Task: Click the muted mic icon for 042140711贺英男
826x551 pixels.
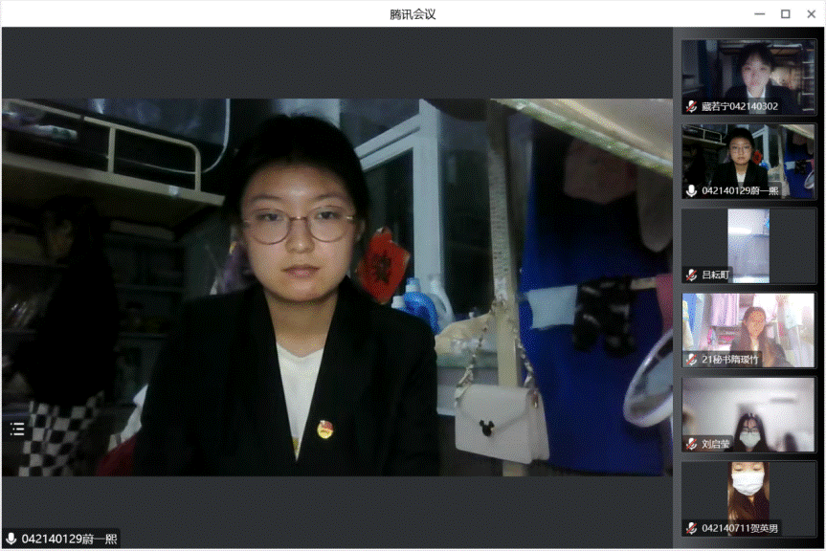Action: tap(692, 528)
